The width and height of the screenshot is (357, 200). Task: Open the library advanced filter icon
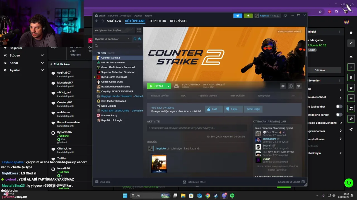139,46
